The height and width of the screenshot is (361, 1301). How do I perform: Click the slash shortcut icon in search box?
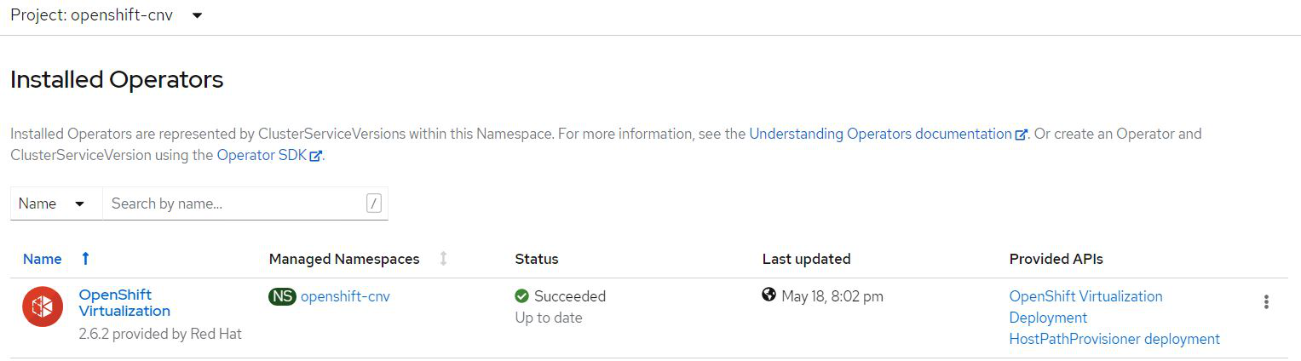[373, 203]
